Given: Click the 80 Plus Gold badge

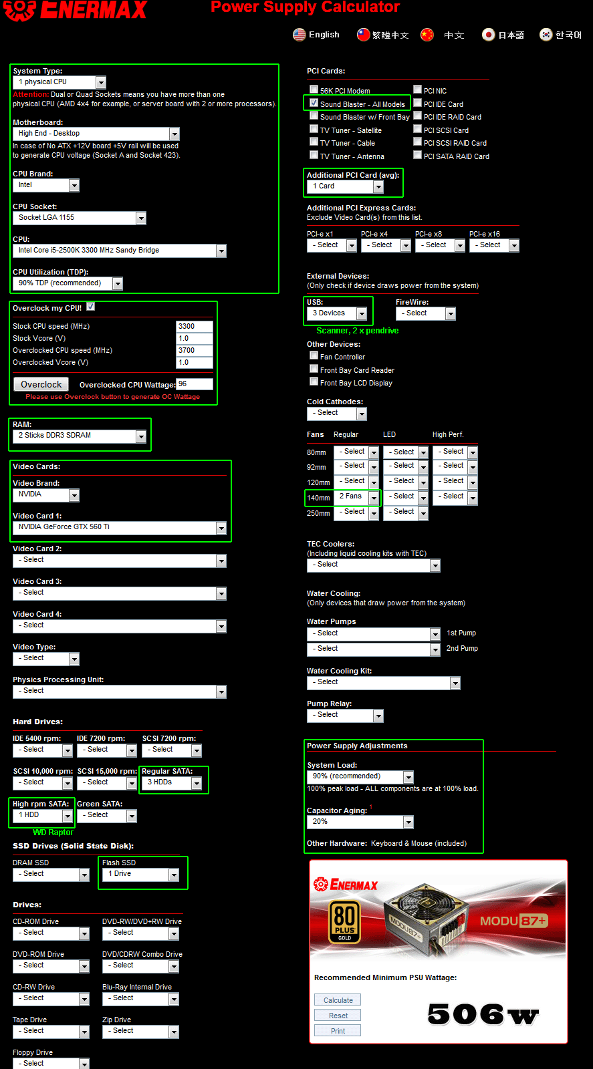Looking at the screenshot, I should coord(344,923).
